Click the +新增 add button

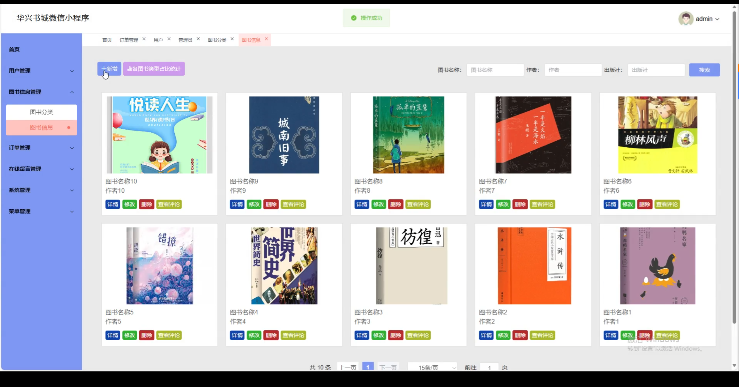pos(109,69)
